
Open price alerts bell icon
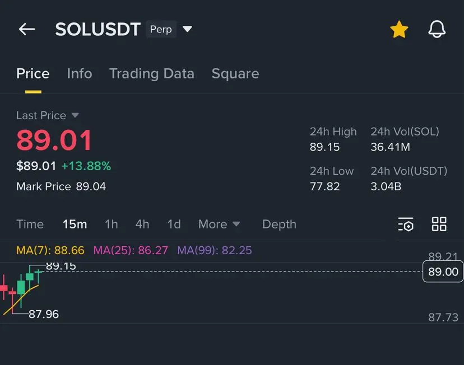(x=437, y=29)
